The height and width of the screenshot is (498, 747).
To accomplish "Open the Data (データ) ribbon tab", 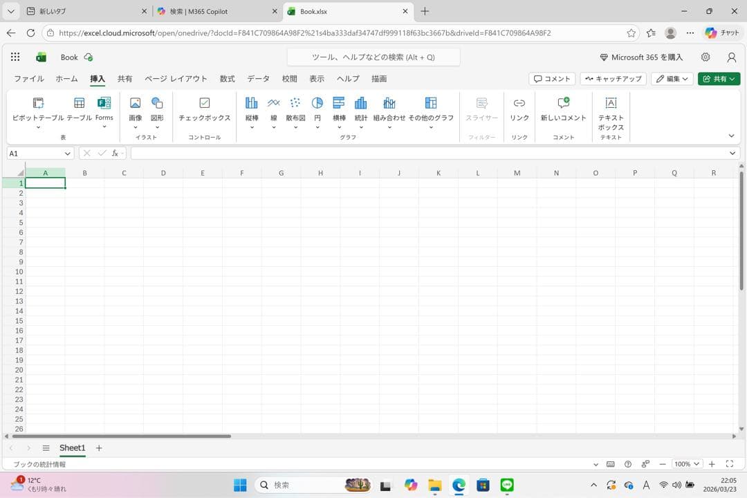I will pos(258,79).
